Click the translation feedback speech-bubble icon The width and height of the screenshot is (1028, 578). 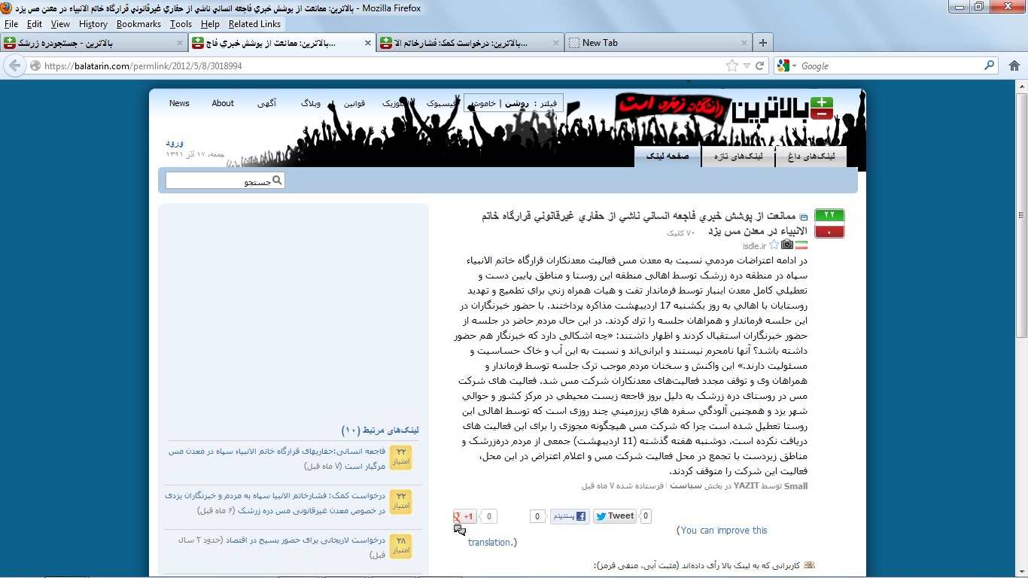click(x=460, y=529)
